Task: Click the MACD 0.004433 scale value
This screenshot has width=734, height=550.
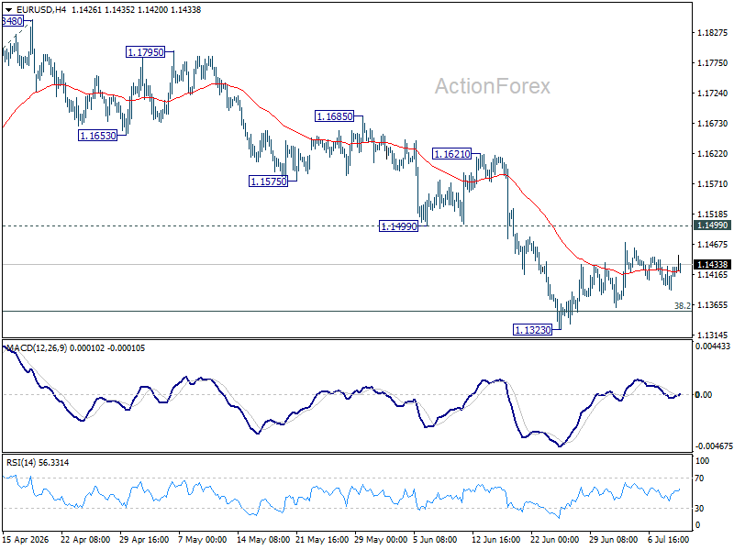Action: point(713,346)
